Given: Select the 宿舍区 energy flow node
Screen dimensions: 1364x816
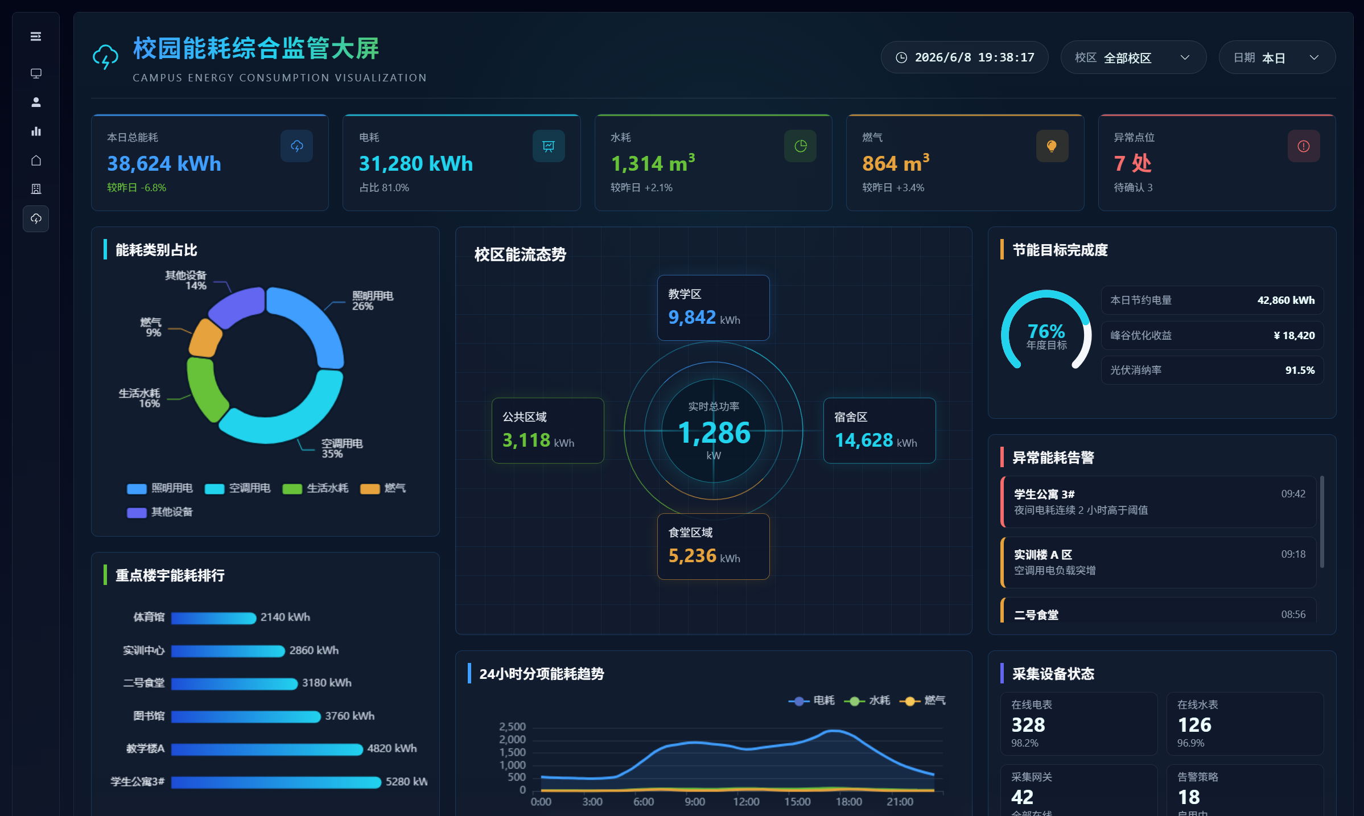Looking at the screenshot, I should click(x=879, y=431).
